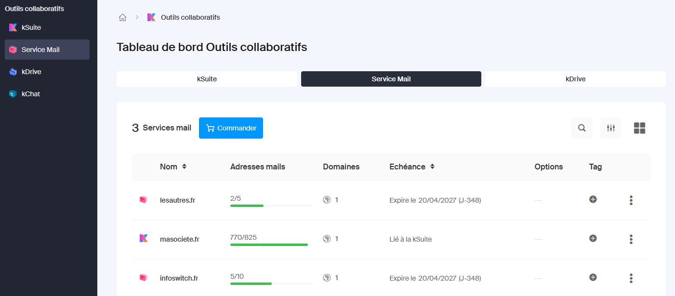Add a tag to lesautres.fr
675x296 pixels.
click(593, 199)
